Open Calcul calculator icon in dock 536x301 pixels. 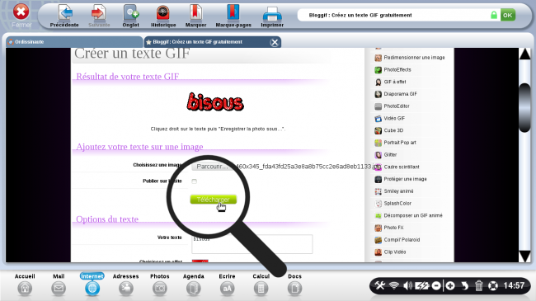point(261,289)
